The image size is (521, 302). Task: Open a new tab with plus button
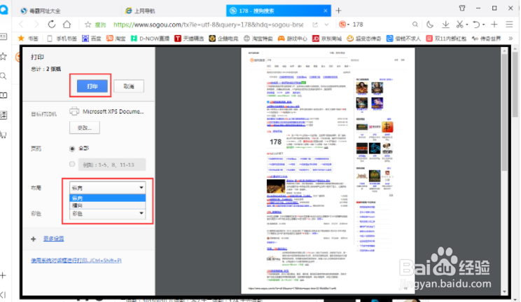[x=338, y=11]
